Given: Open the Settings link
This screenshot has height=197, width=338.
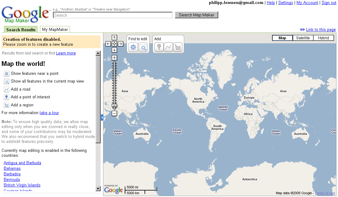Looking at the screenshot, I should (286, 2).
